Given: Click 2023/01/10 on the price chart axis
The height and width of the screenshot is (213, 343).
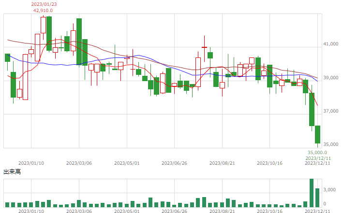Looking at the screenshot, I should [x=31, y=163].
